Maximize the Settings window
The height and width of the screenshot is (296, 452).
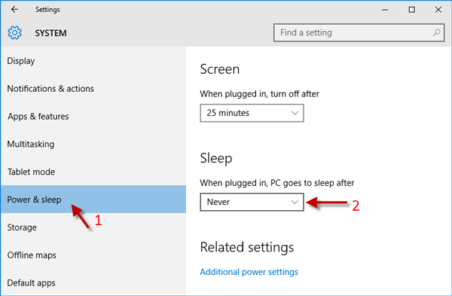tap(411, 10)
